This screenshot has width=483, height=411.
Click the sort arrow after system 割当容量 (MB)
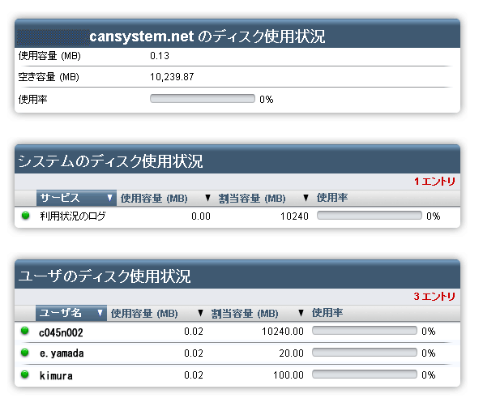coord(306,198)
